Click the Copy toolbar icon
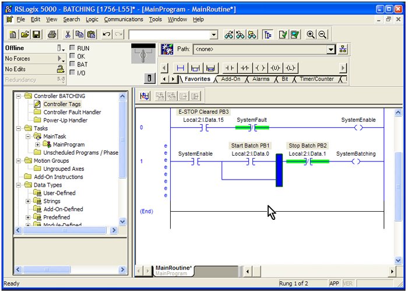This screenshot has width=408, height=291. point(79,34)
